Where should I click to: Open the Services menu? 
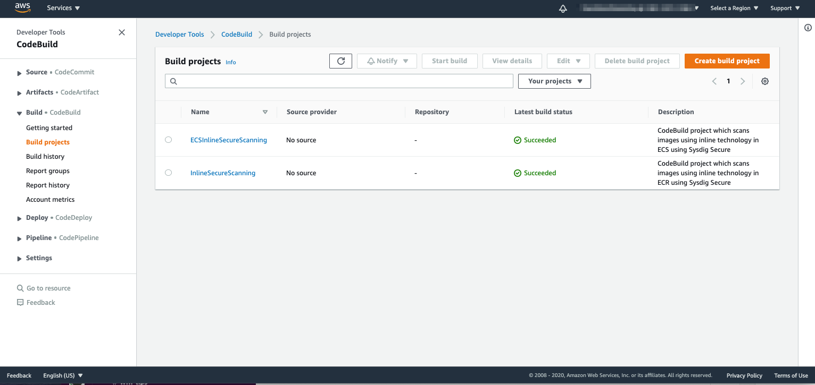pos(63,8)
